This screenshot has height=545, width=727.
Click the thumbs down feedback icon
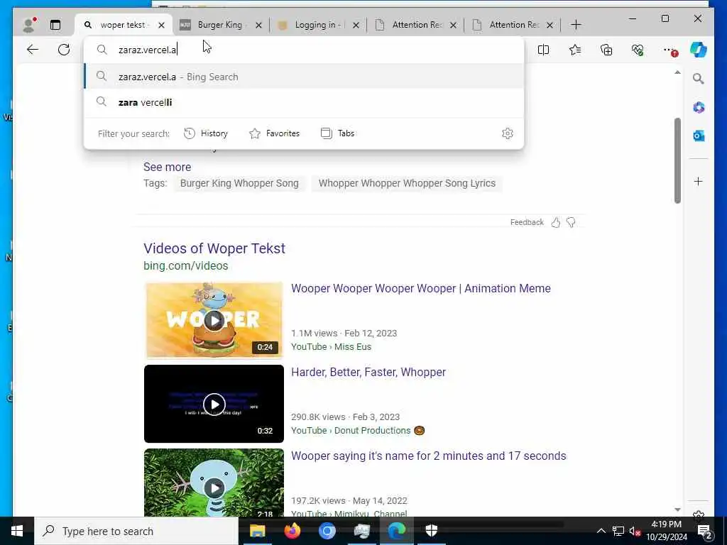[x=571, y=222]
